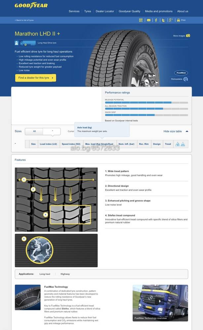The height and width of the screenshot is (330, 203).
Task: Select the All sizes toggle option
Action: tap(34, 131)
